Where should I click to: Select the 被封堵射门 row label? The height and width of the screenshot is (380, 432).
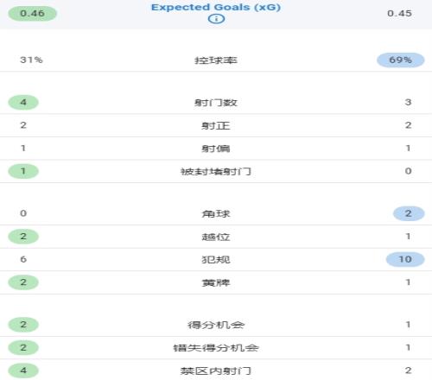pyautogui.click(x=216, y=172)
